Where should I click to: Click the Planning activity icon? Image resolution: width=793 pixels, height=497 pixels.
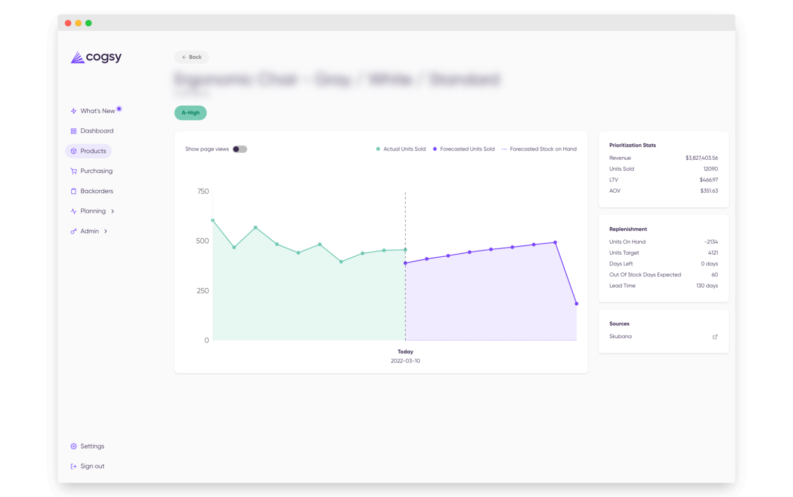pyautogui.click(x=73, y=211)
